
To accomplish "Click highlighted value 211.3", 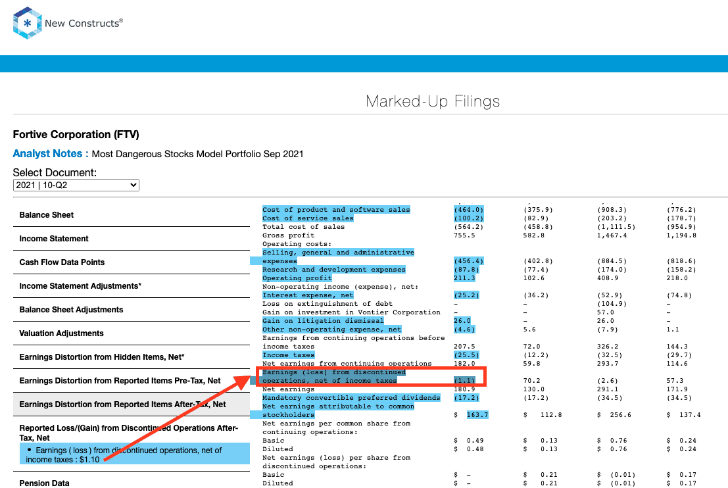I will 464,278.
